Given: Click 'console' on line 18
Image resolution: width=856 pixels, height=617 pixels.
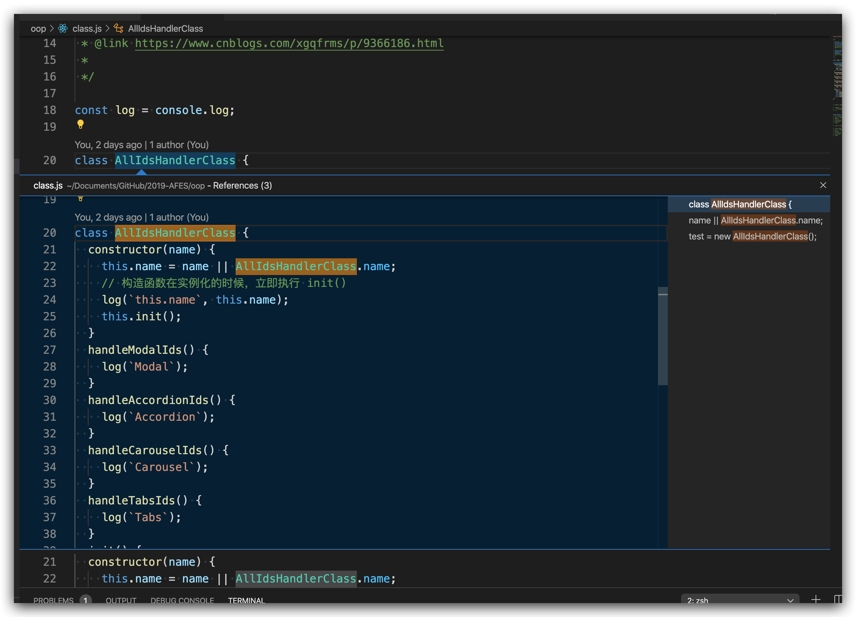Looking at the screenshot, I should (x=178, y=110).
